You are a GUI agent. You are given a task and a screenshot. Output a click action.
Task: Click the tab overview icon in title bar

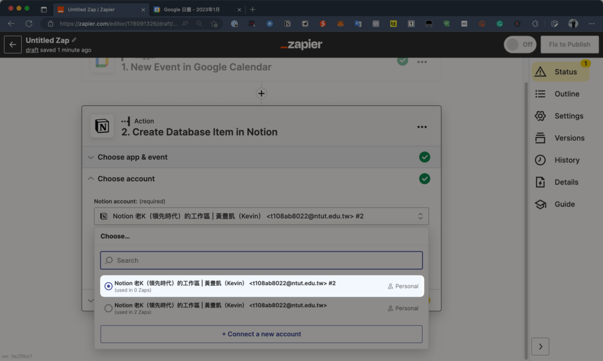tap(44, 9)
